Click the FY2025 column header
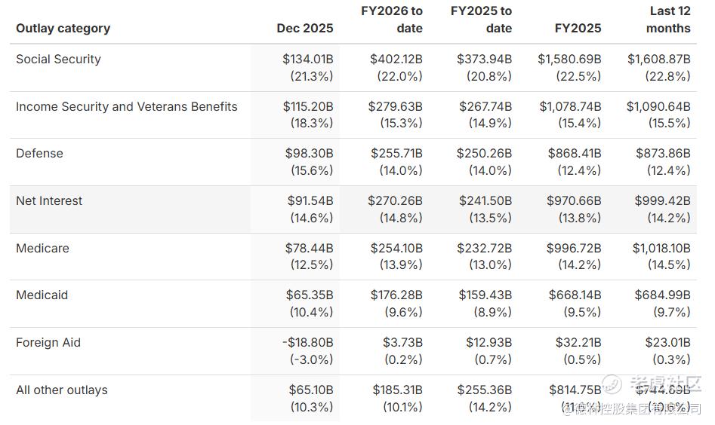715x425 pixels. click(x=577, y=28)
